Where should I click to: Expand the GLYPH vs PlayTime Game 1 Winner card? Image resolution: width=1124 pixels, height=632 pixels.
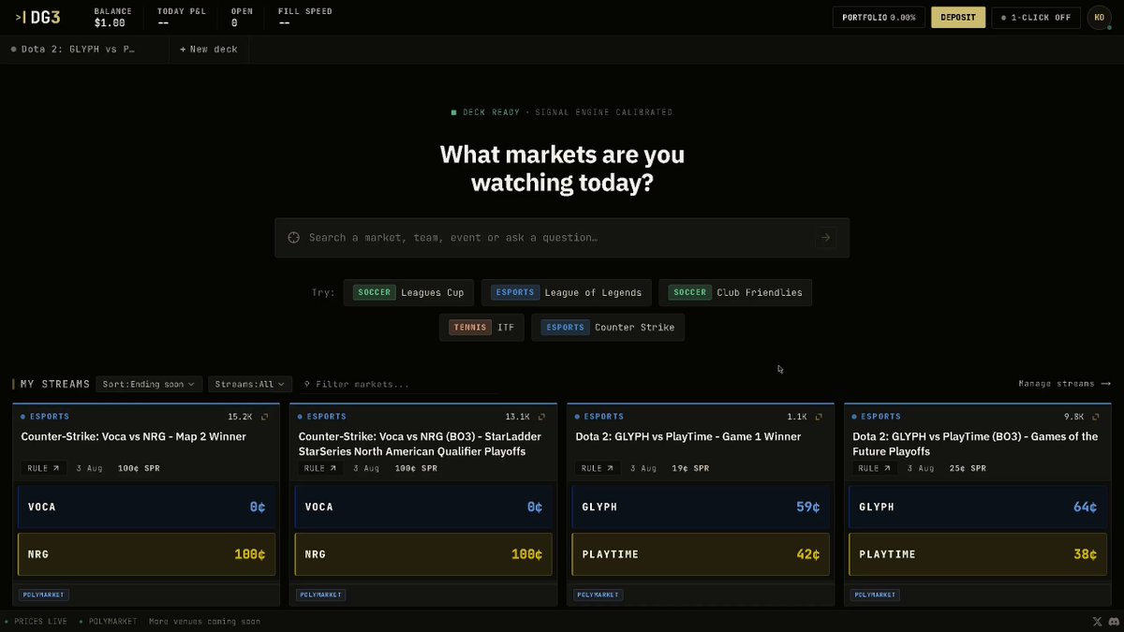tap(820, 417)
